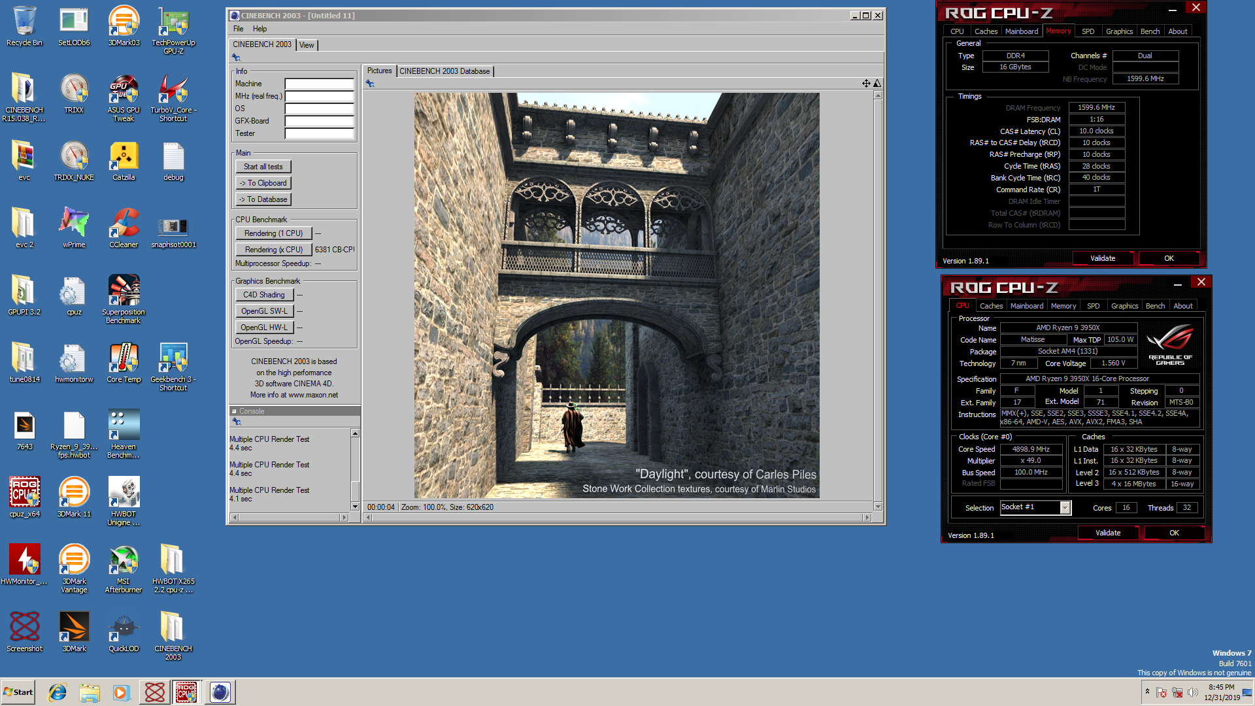Open the cpuz_x64 desktop icon

(24, 497)
